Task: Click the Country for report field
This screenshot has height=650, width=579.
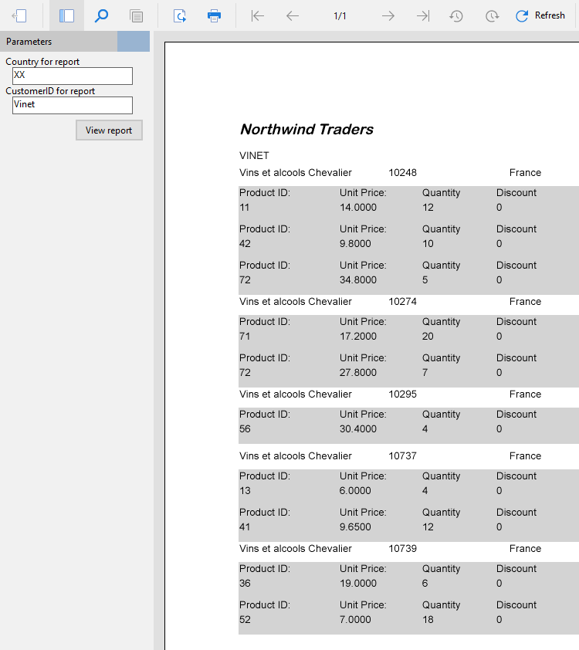Action: (73, 76)
